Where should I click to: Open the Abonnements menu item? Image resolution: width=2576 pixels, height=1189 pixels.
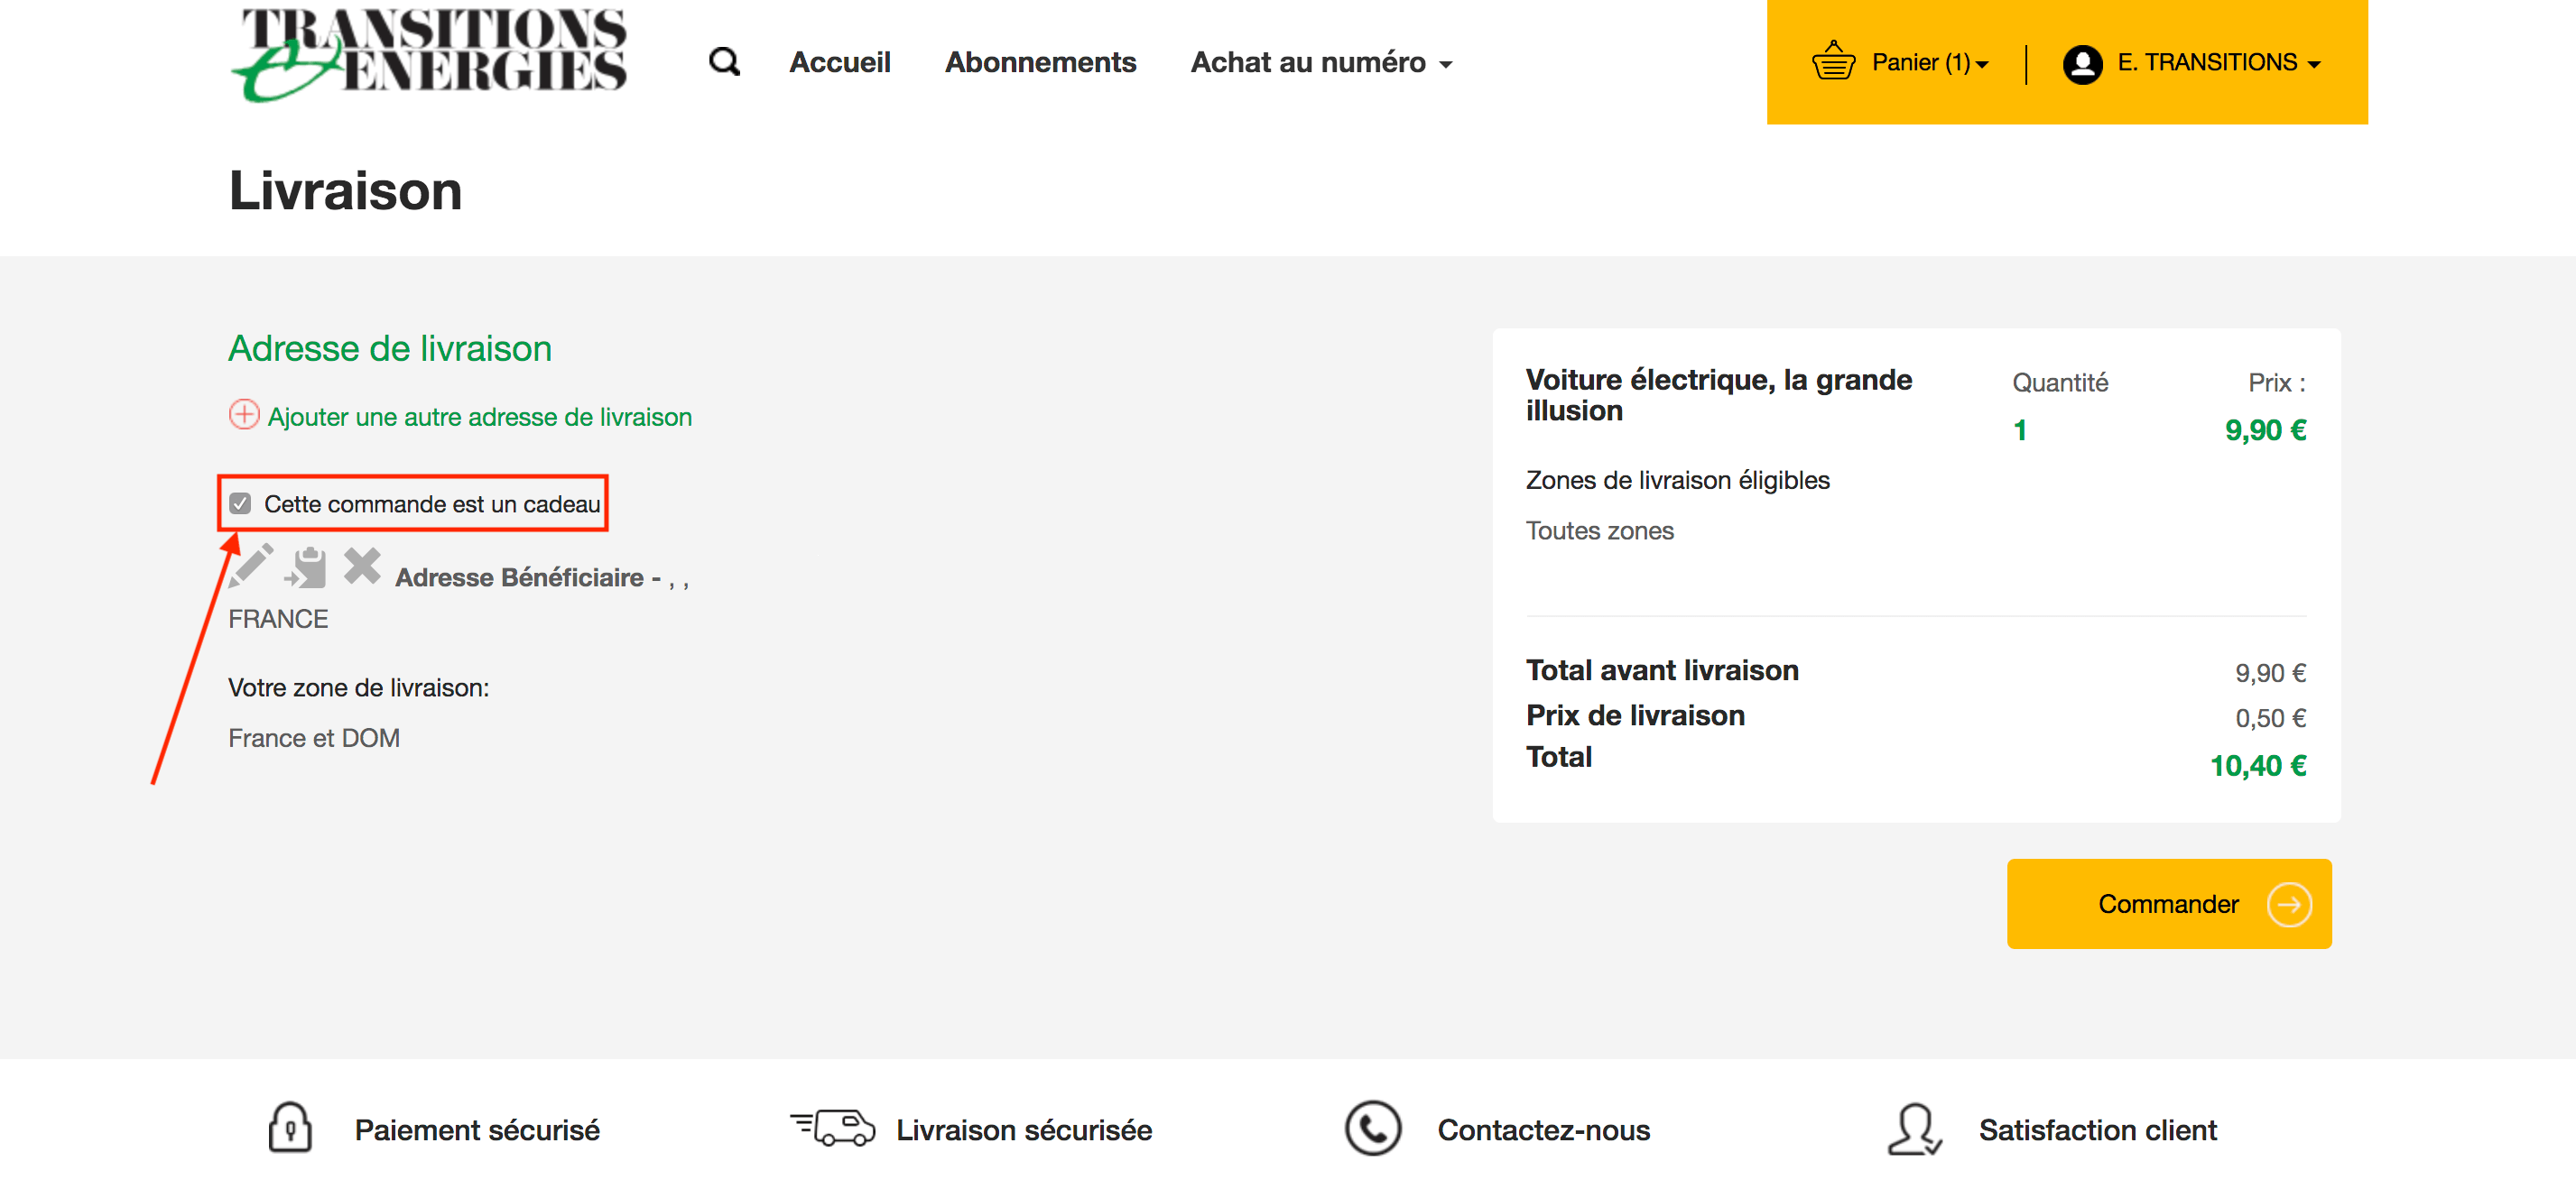[x=1040, y=62]
